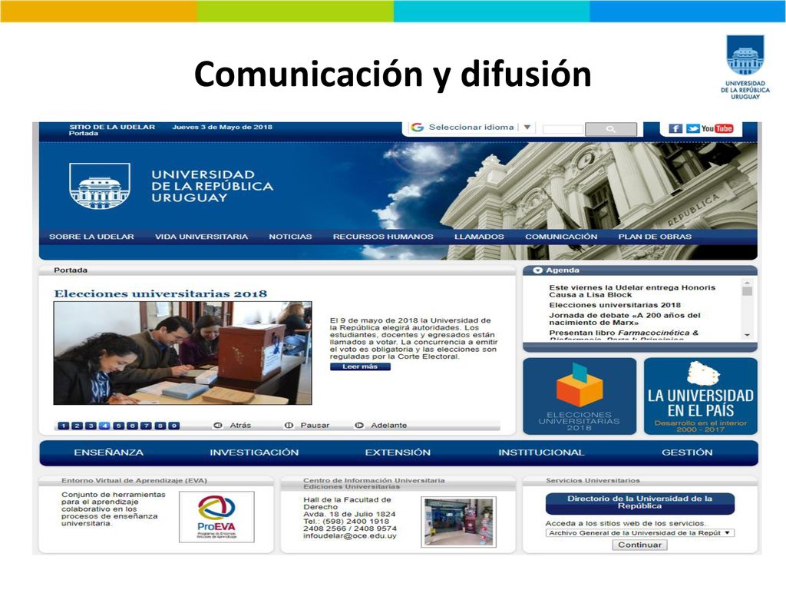Go to slide 9 in carousel
Screen dimensions: 786x590
174,426
